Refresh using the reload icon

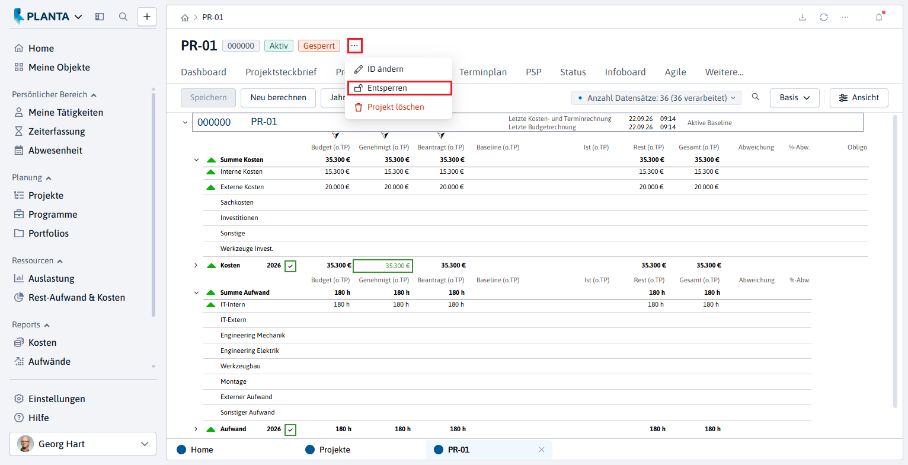824,17
